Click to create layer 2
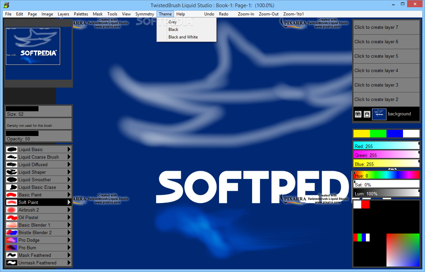This screenshot has height=272, width=425. (x=386, y=100)
